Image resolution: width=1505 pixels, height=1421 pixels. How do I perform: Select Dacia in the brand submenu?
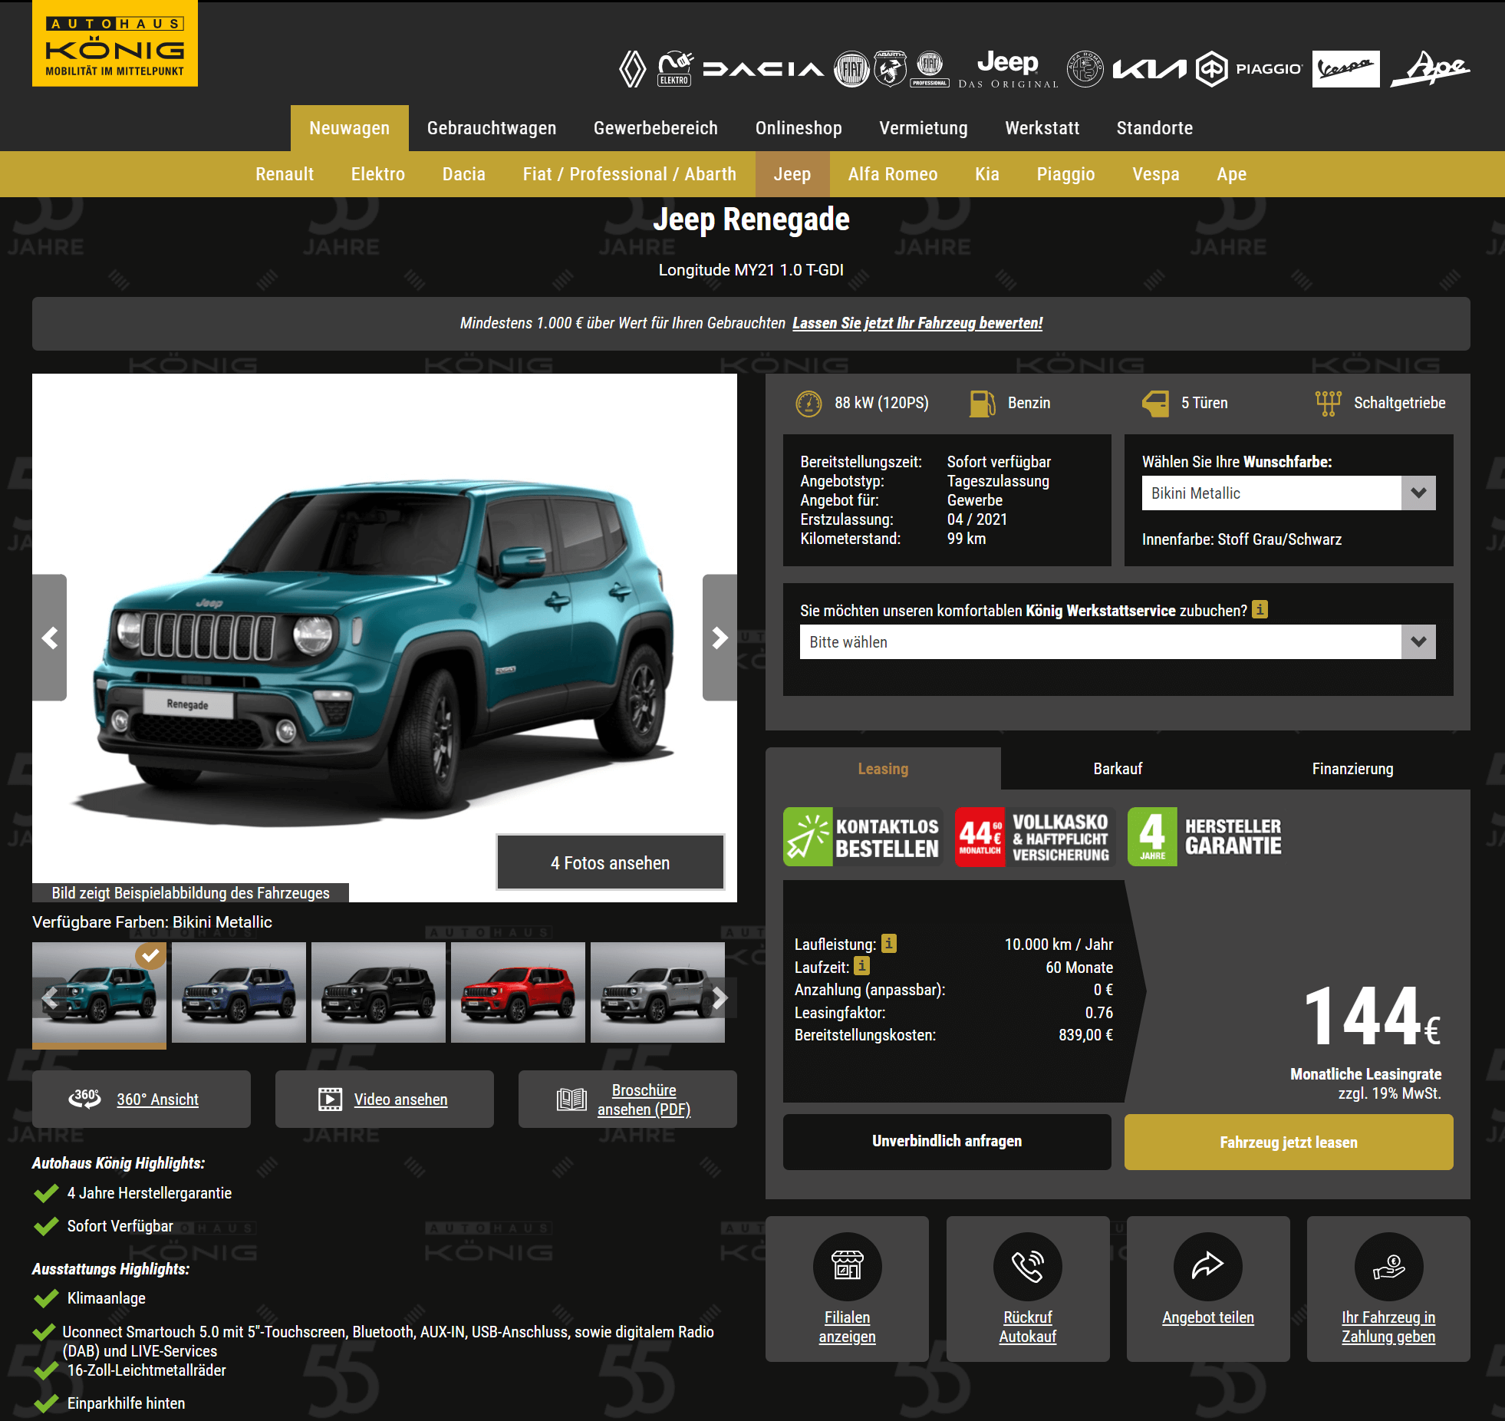(x=464, y=174)
